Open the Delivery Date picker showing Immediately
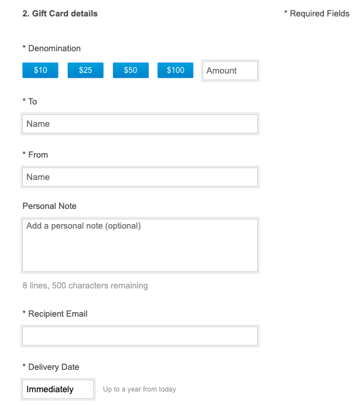This screenshot has width=364, height=406. point(58,389)
